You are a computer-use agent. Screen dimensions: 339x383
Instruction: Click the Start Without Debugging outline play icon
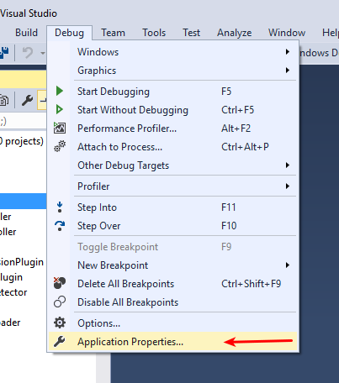tap(60, 109)
